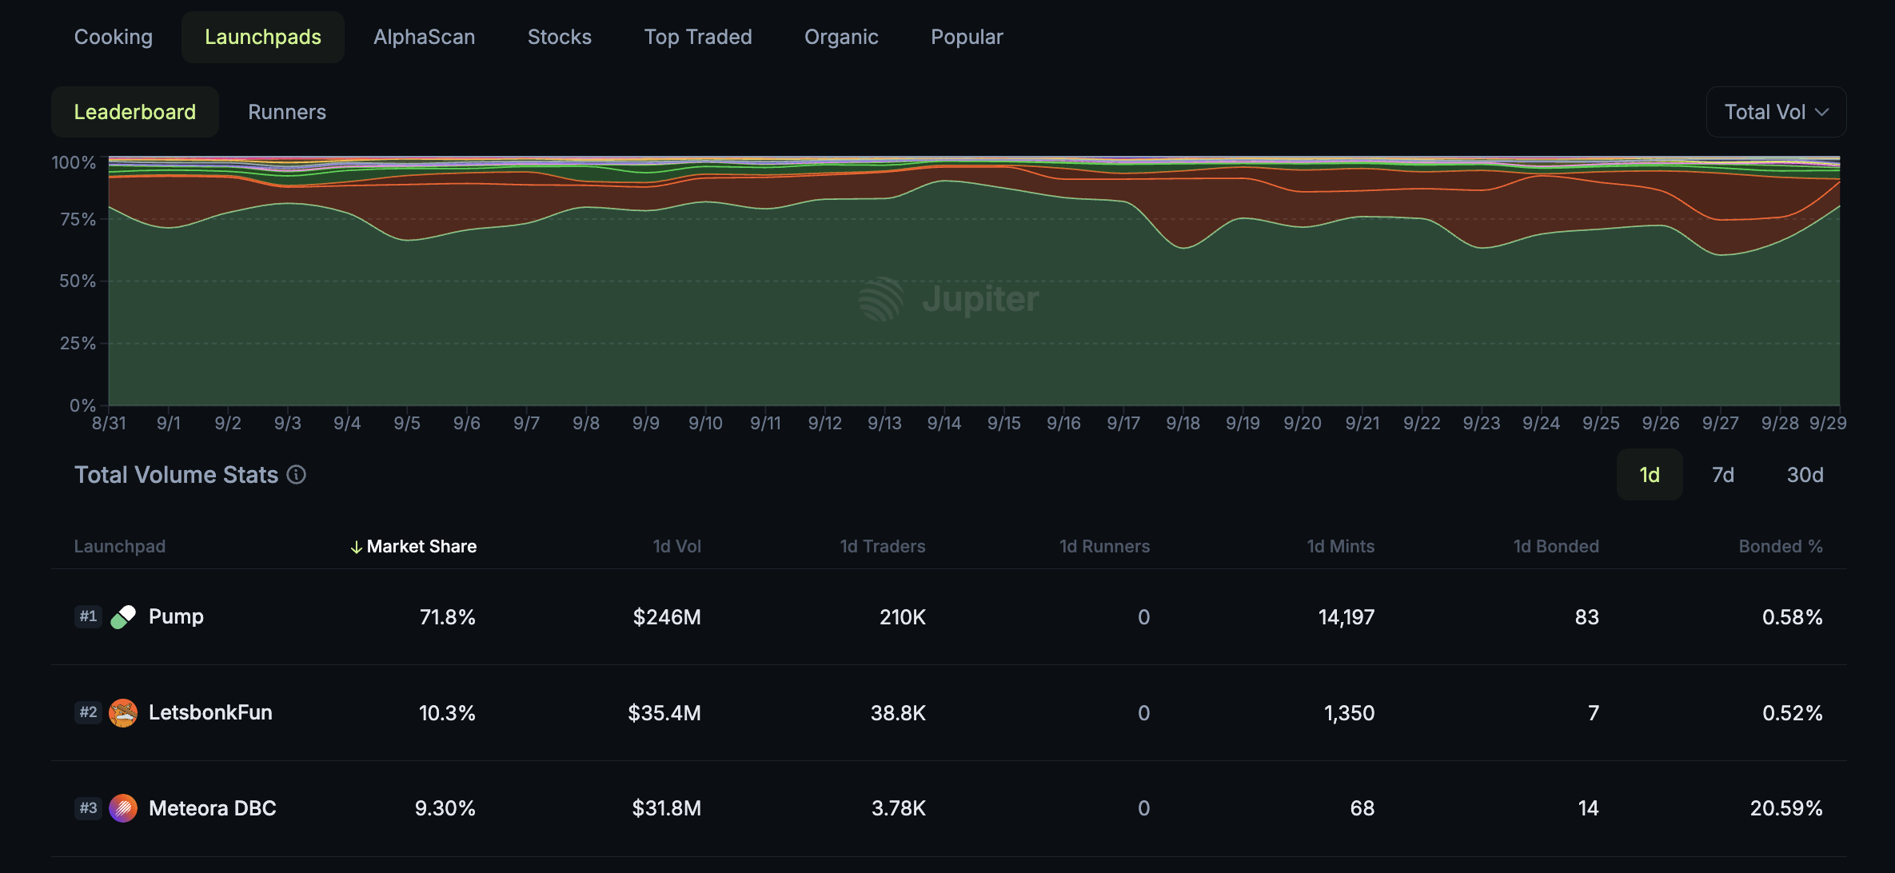Open the Top Traded tab
Viewport: 1895px width, 873px height.
coord(697,37)
